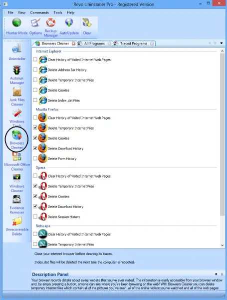Screen dimensions: 227x300
Task: Open Autorun Manager in sidebar
Action: click(x=17, y=75)
